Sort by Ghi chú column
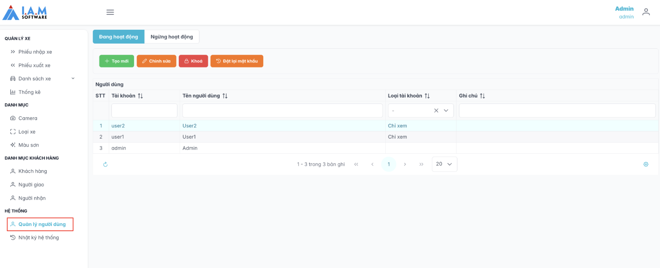The image size is (660, 268). click(x=482, y=96)
